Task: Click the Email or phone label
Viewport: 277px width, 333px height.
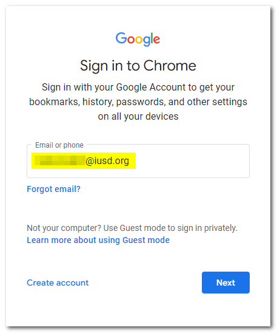Action: (59, 145)
